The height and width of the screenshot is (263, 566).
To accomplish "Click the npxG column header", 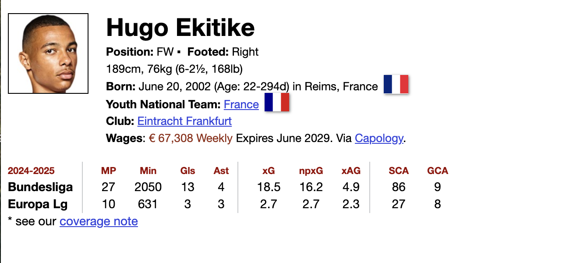I will click(311, 171).
